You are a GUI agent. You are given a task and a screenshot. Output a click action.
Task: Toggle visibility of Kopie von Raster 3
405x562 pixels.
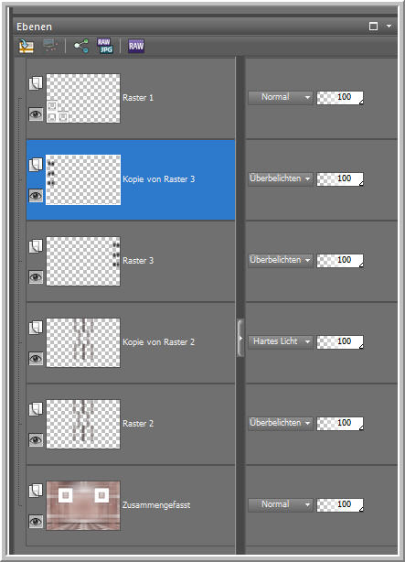(x=36, y=196)
